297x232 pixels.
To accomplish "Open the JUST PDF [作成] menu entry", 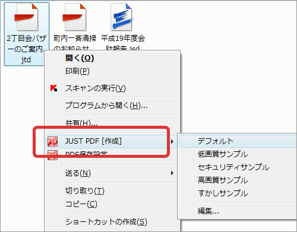I will click(111, 141).
